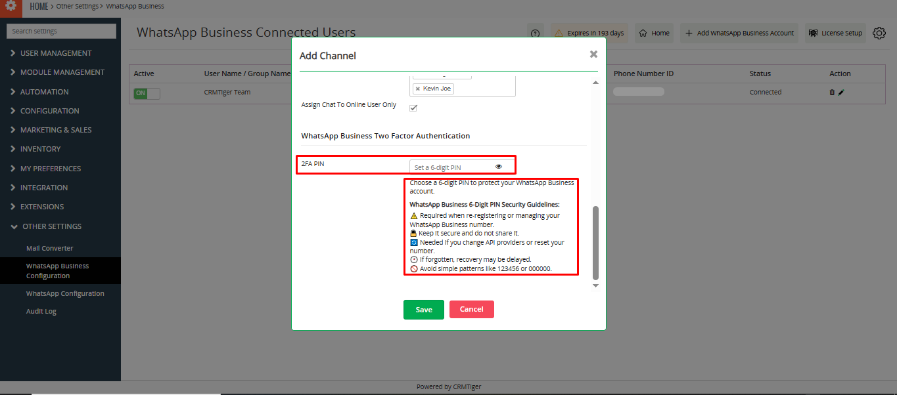The width and height of the screenshot is (897, 395).
Task: Expand the User Management section
Action: pyautogui.click(x=56, y=53)
